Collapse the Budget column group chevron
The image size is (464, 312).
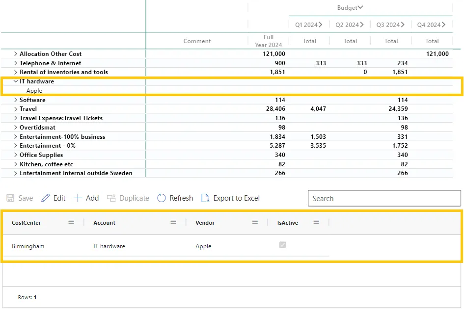[x=360, y=7]
